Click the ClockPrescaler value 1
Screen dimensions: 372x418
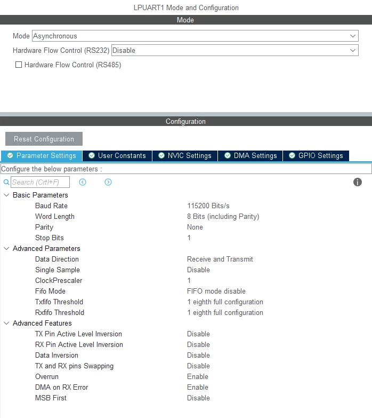pos(189,280)
